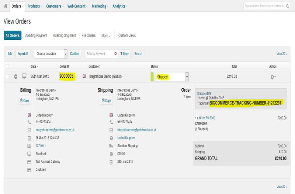Screen dimensions: 295x194
Task: Click the email envelope icon under Billing
Action: pyautogui.click(x=29, y=130)
